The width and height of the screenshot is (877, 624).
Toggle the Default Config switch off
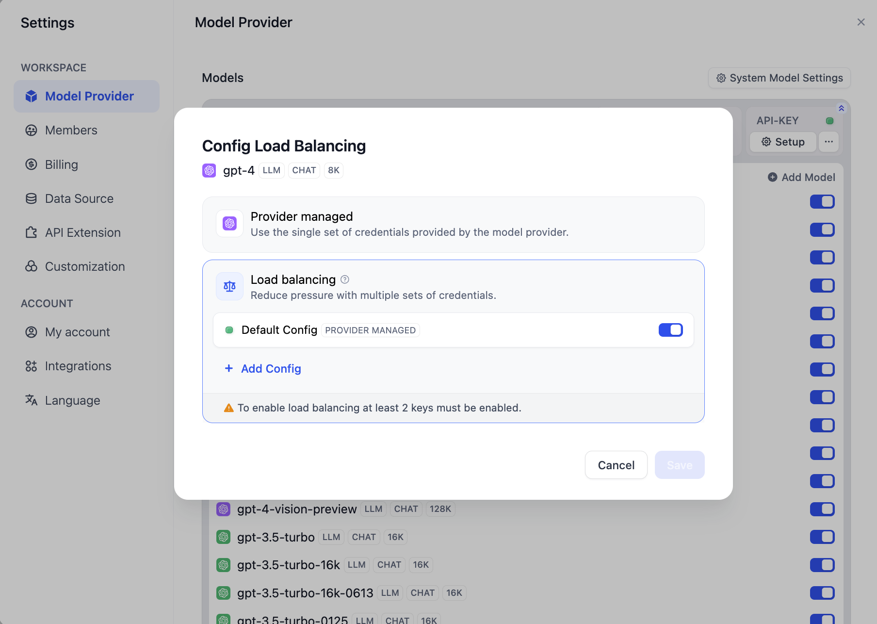tap(670, 330)
